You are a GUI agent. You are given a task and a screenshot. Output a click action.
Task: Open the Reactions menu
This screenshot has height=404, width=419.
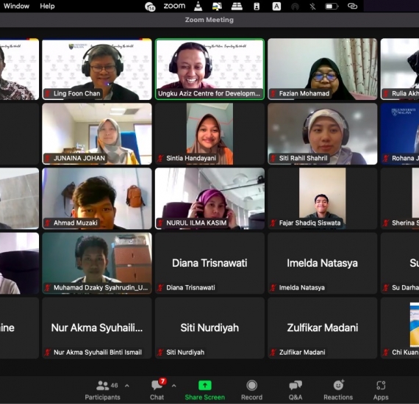(x=338, y=390)
